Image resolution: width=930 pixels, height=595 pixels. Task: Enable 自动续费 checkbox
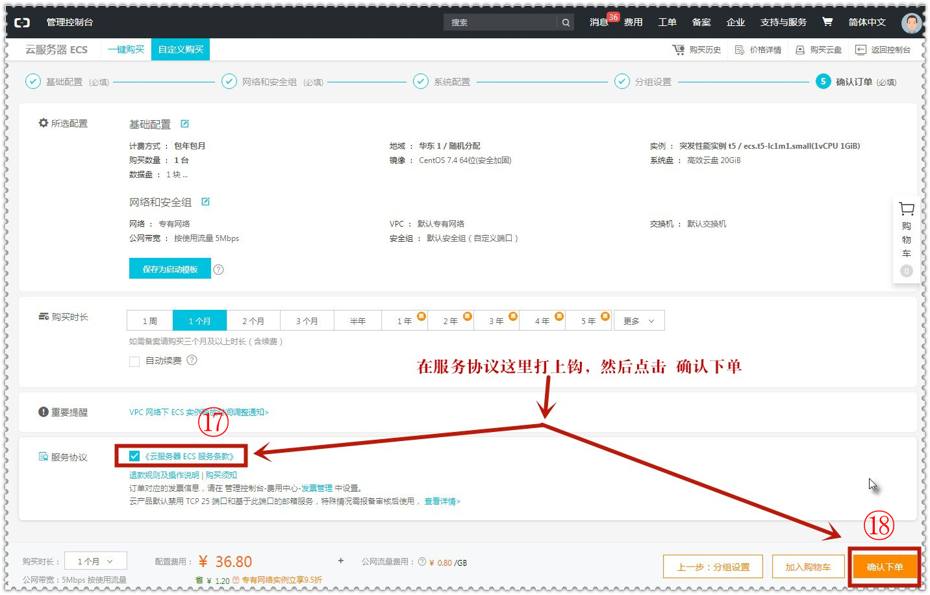coord(134,361)
